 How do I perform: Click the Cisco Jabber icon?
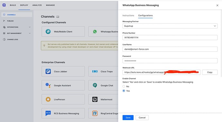(x=48, y=72)
